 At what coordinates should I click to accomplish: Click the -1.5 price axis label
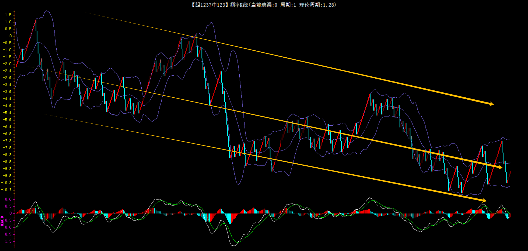[7, 57]
